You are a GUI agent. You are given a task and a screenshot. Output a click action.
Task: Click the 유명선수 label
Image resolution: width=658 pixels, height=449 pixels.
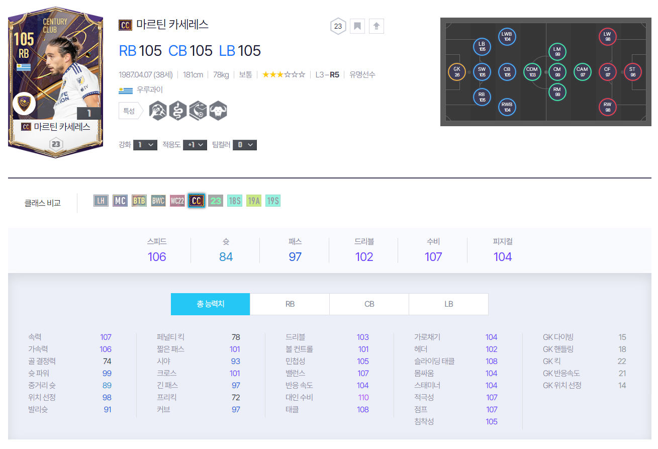coord(362,74)
